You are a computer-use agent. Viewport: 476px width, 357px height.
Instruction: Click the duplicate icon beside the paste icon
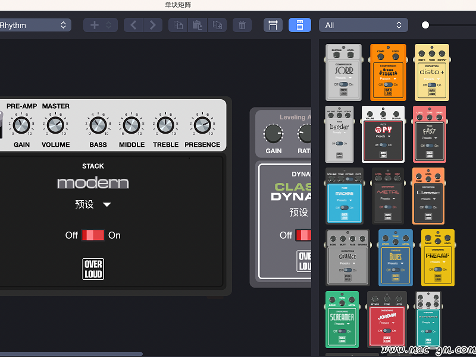(217, 25)
